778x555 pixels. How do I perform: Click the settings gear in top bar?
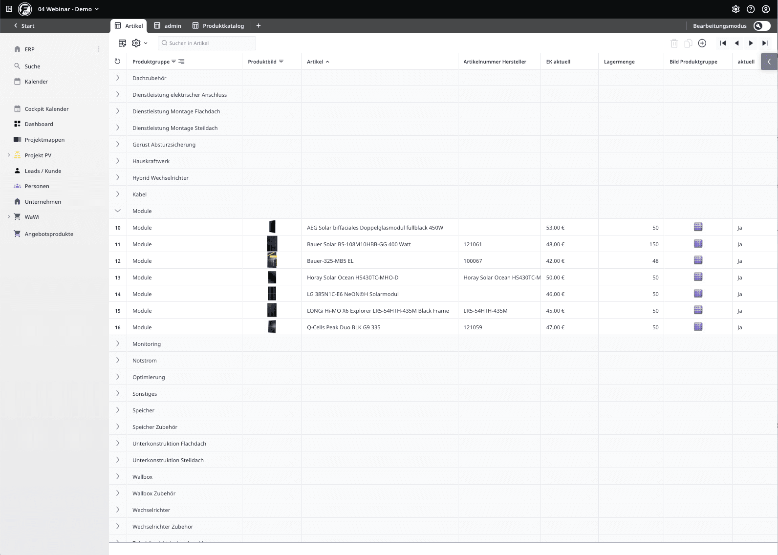(x=736, y=9)
